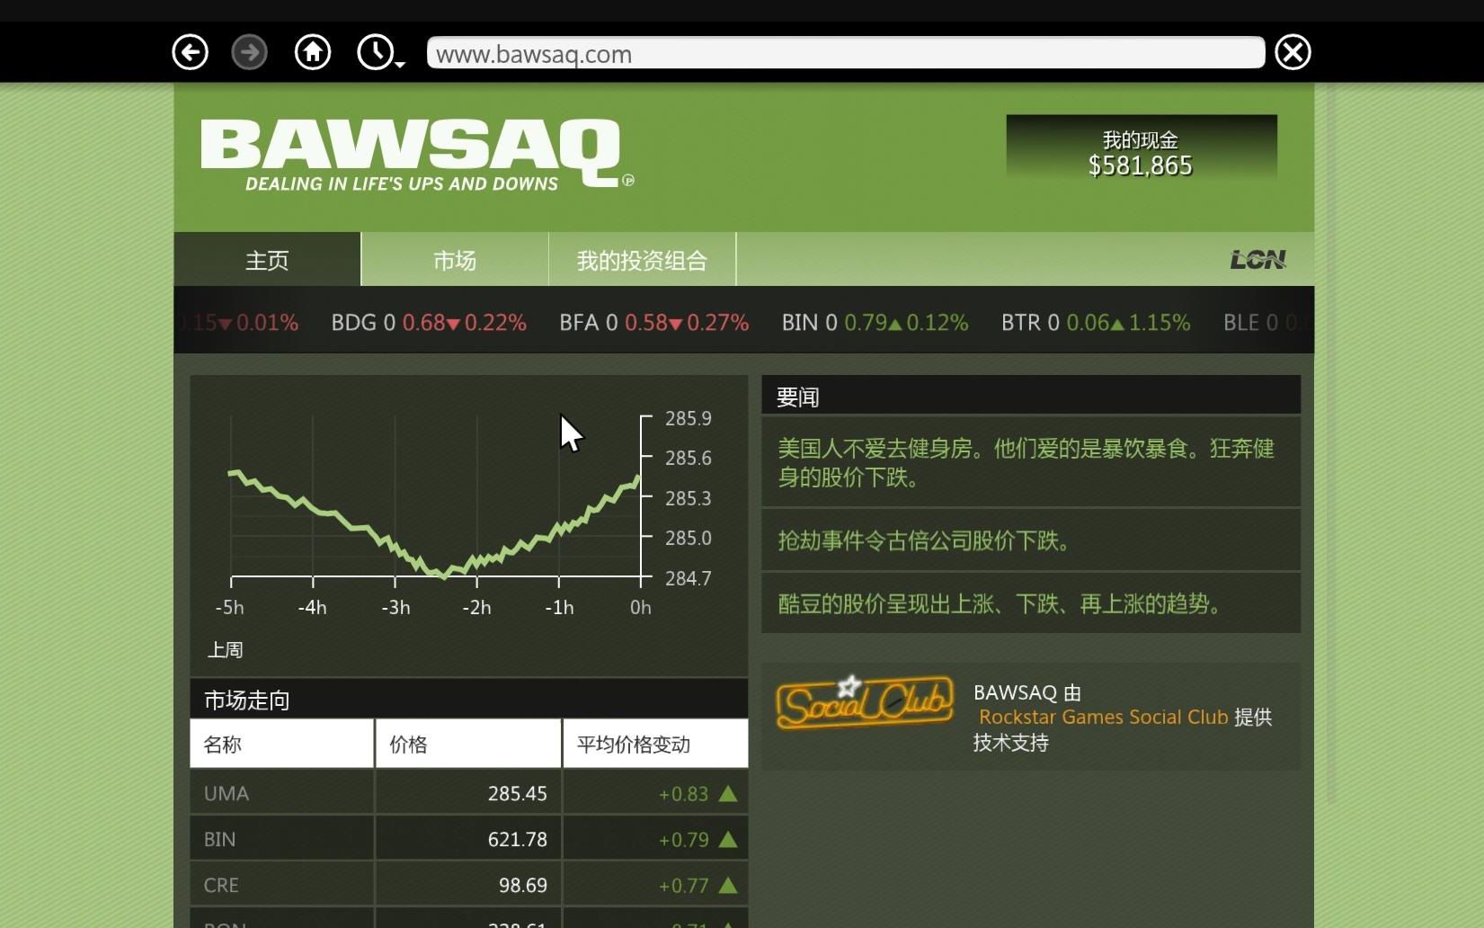Click the LCN logo link
The image size is (1484, 928).
coord(1257,260)
